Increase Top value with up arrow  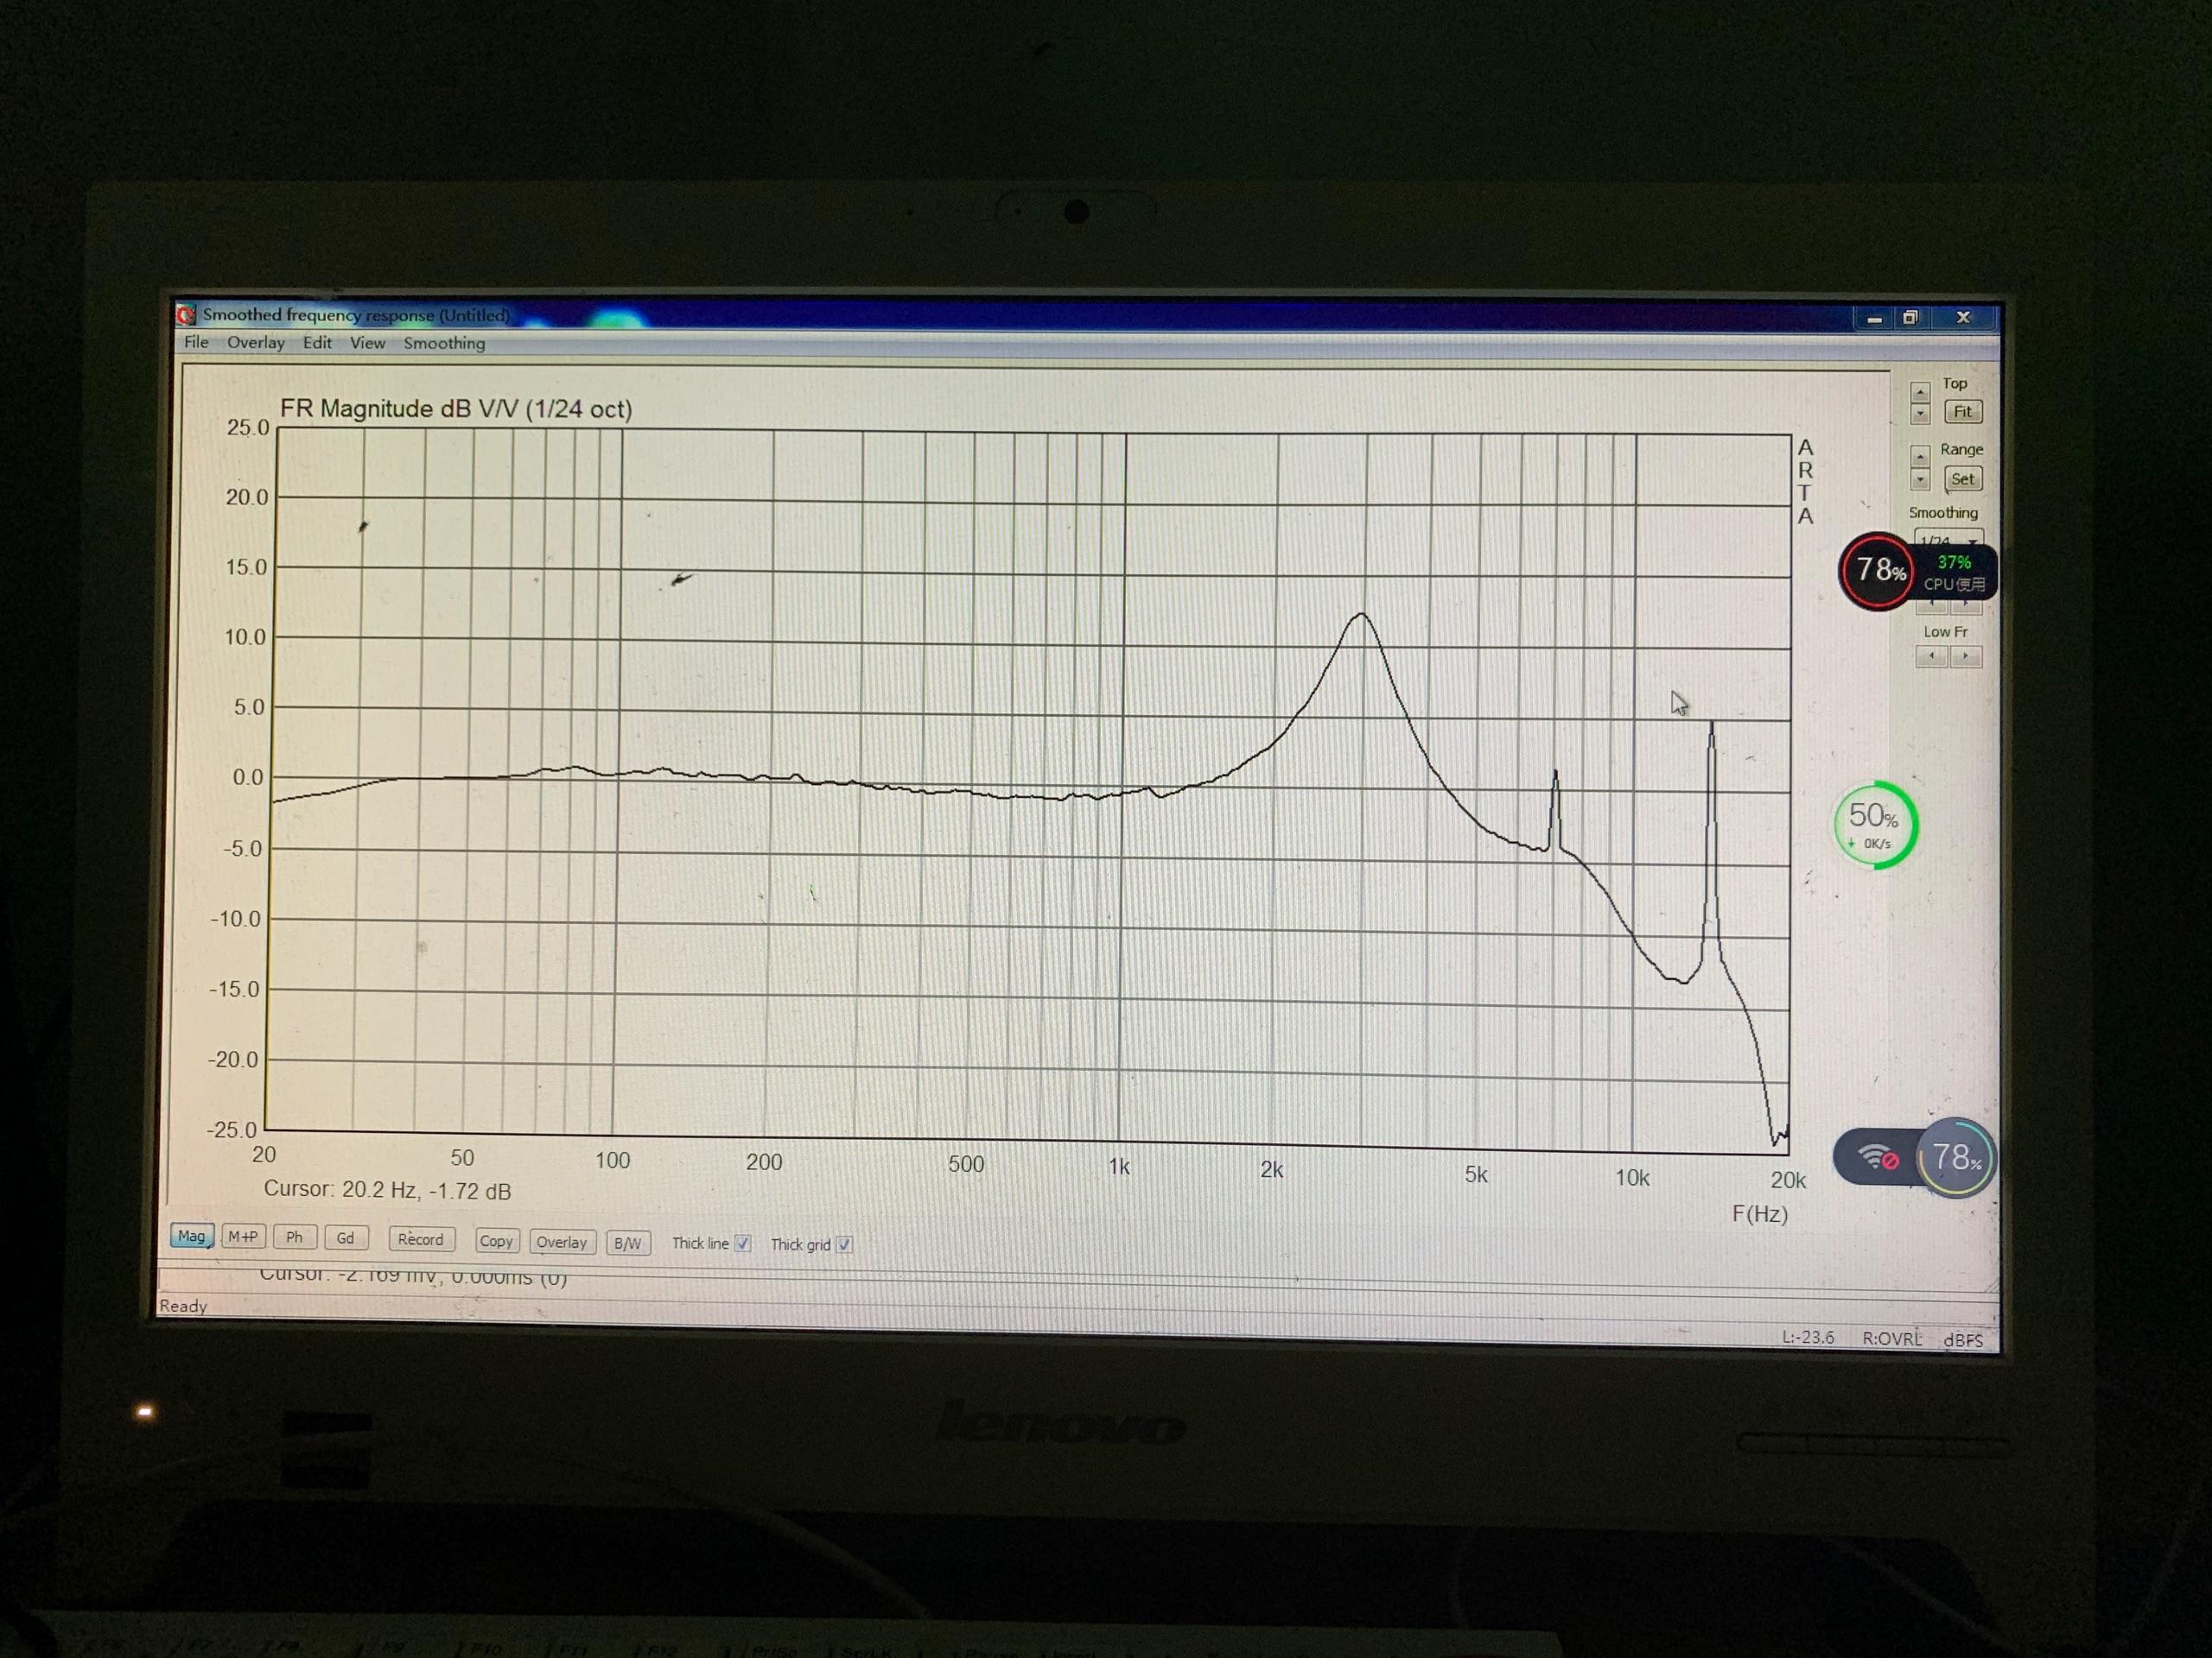[1920, 392]
